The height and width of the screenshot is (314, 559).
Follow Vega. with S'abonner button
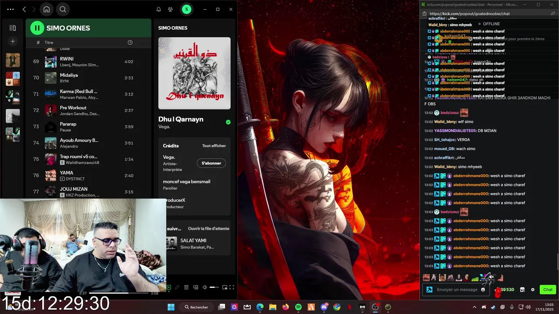(211, 163)
